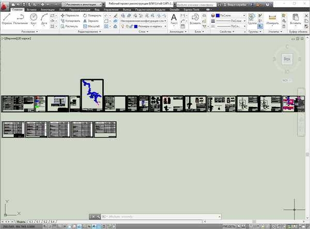Toggle polar tracking in status bar
The image size is (310, 229).
[x=65, y=226]
